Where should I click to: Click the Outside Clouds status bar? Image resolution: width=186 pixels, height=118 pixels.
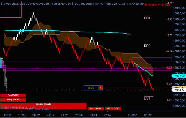(x=43, y=106)
